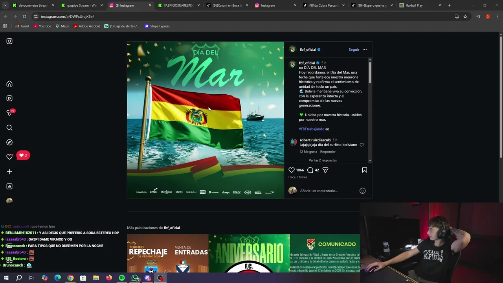Click the comments panel scrollbar thumb
The height and width of the screenshot is (283, 503).
(370, 72)
